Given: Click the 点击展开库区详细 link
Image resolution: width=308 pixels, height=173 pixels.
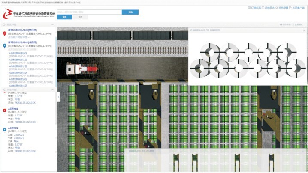Looking at the screenshot, I should 21,38.
